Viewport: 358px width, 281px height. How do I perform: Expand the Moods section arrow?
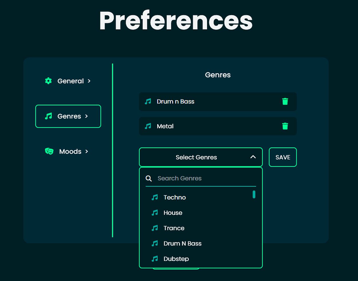pyautogui.click(x=87, y=151)
